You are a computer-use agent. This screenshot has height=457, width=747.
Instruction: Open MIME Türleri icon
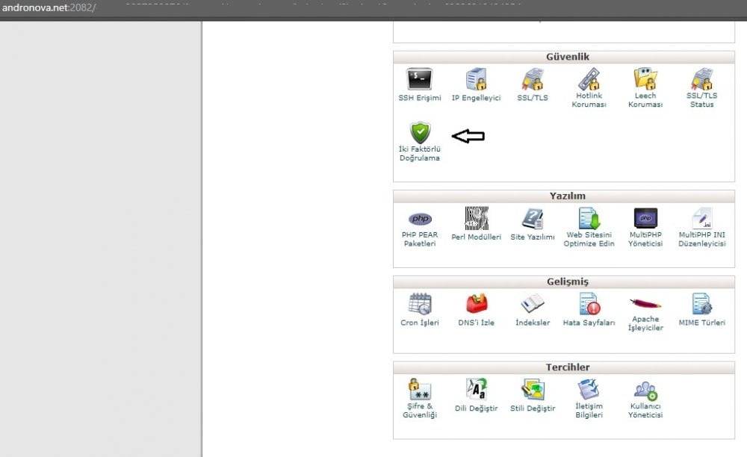point(701,304)
